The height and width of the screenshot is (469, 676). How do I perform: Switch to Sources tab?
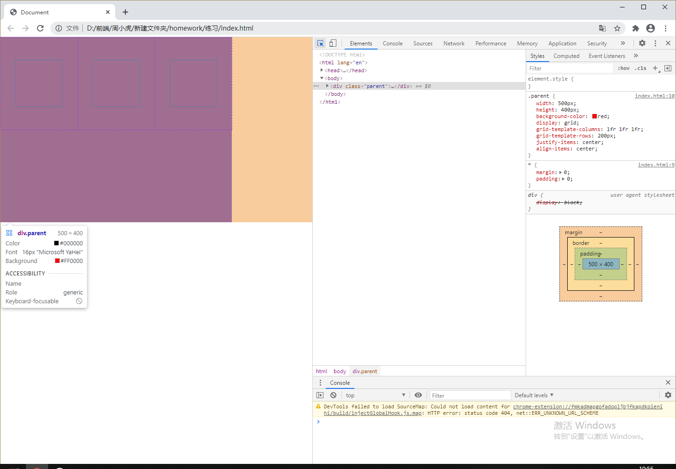423,44
